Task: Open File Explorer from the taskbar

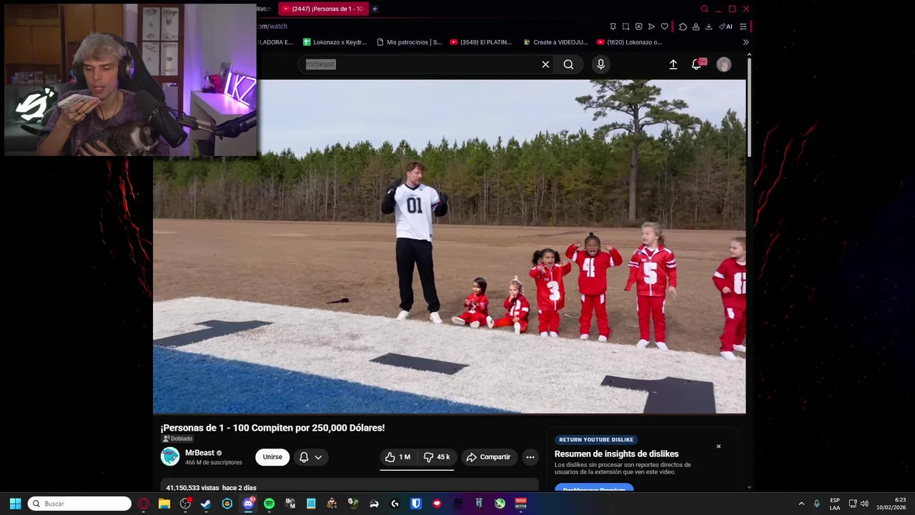Action: click(164, 504)
